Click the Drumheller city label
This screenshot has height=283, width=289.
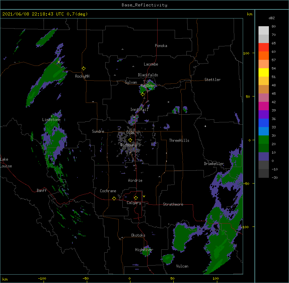click(214, 164)
